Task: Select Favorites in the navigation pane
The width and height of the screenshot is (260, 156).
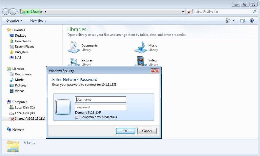Action: pos(18,30)
